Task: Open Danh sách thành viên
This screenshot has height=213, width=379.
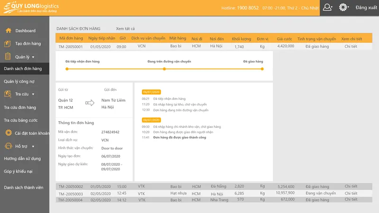Action: point(23,187)
